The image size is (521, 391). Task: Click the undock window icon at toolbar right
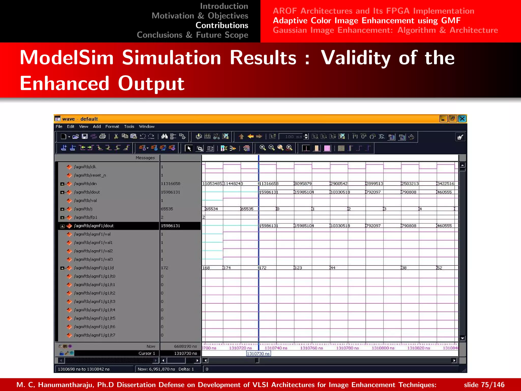point(460,137)
